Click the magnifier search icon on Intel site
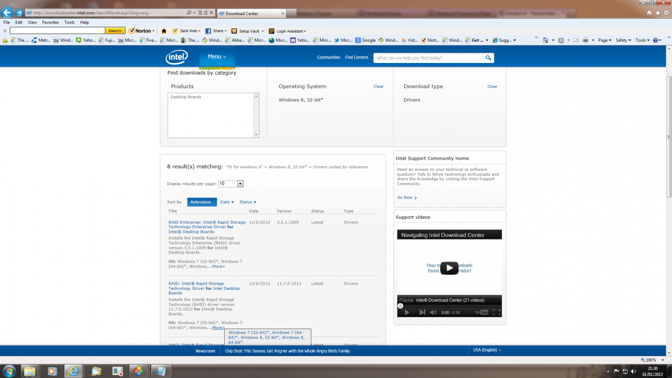 coord(488,58)
